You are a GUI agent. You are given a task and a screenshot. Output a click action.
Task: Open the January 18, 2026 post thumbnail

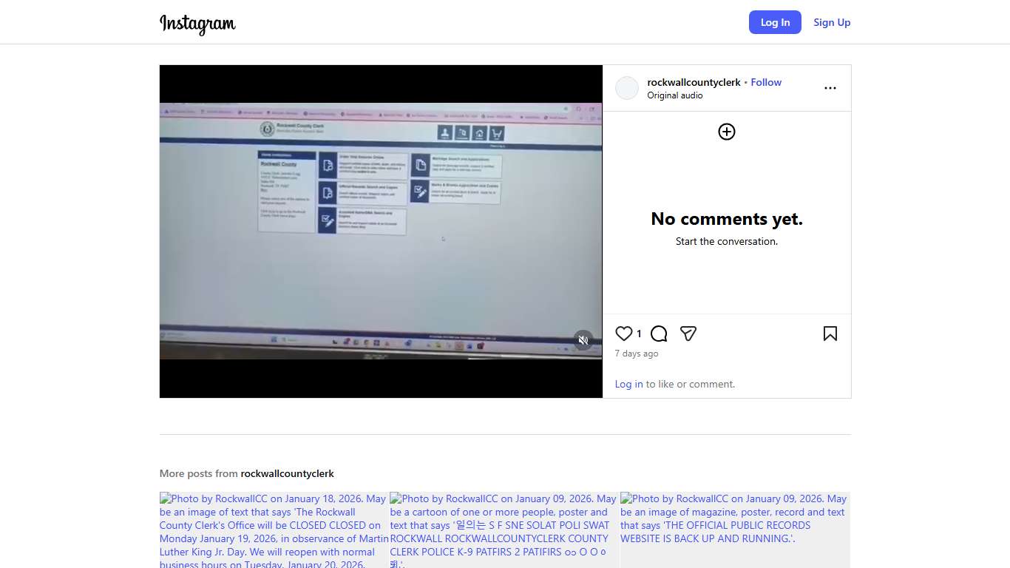point(274,530)
